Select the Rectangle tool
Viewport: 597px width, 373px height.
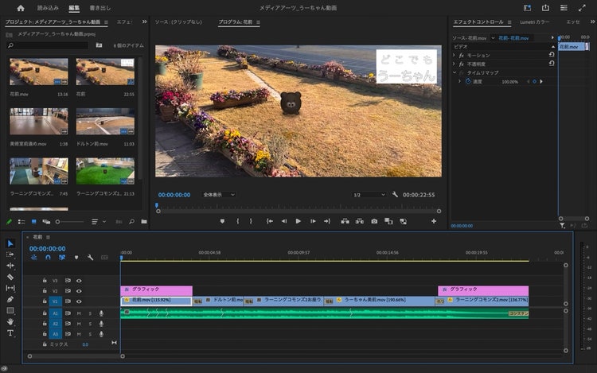[x=10, y=310]
